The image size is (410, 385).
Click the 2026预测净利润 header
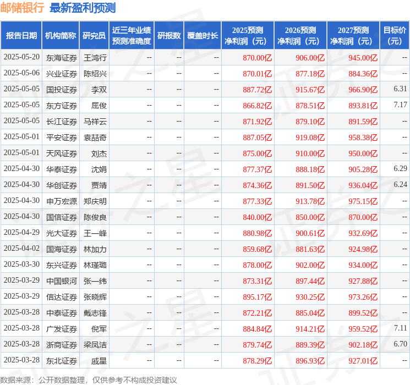coord(300,36)
